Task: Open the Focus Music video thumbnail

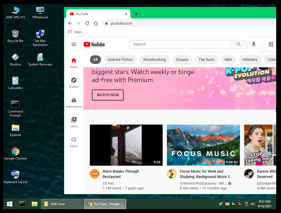Action: pyautogui.click(x=203, y=145)
